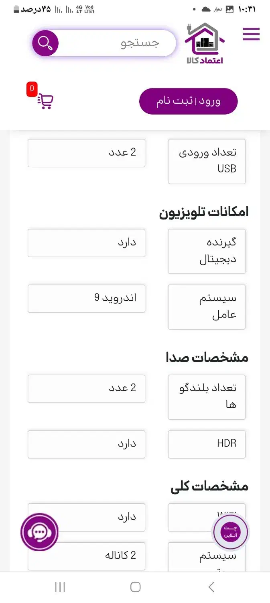Select the تعداد ورودی USB spec label
270x603 pixels.
tap(207, 161)
